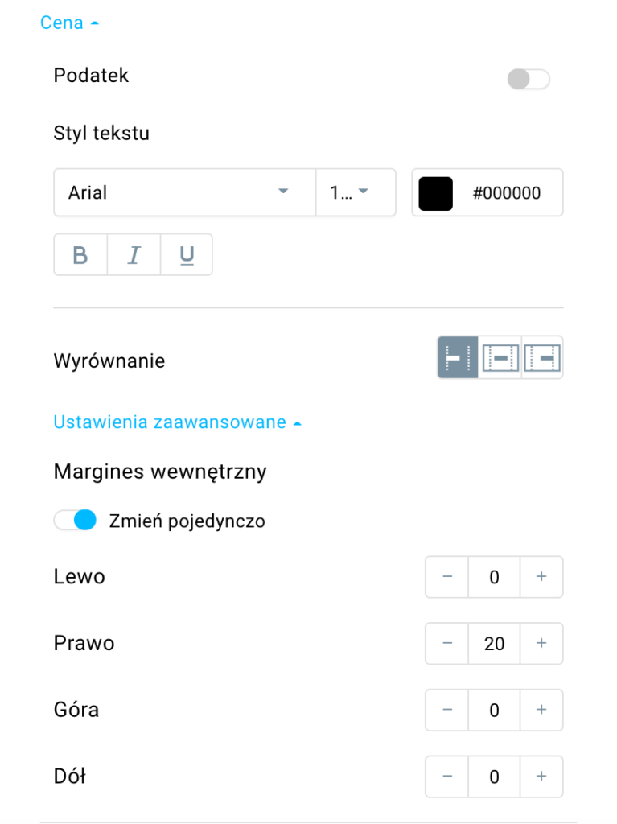
Task: Apply underline formatting with the U icon
Action: (x=187, y=255)
